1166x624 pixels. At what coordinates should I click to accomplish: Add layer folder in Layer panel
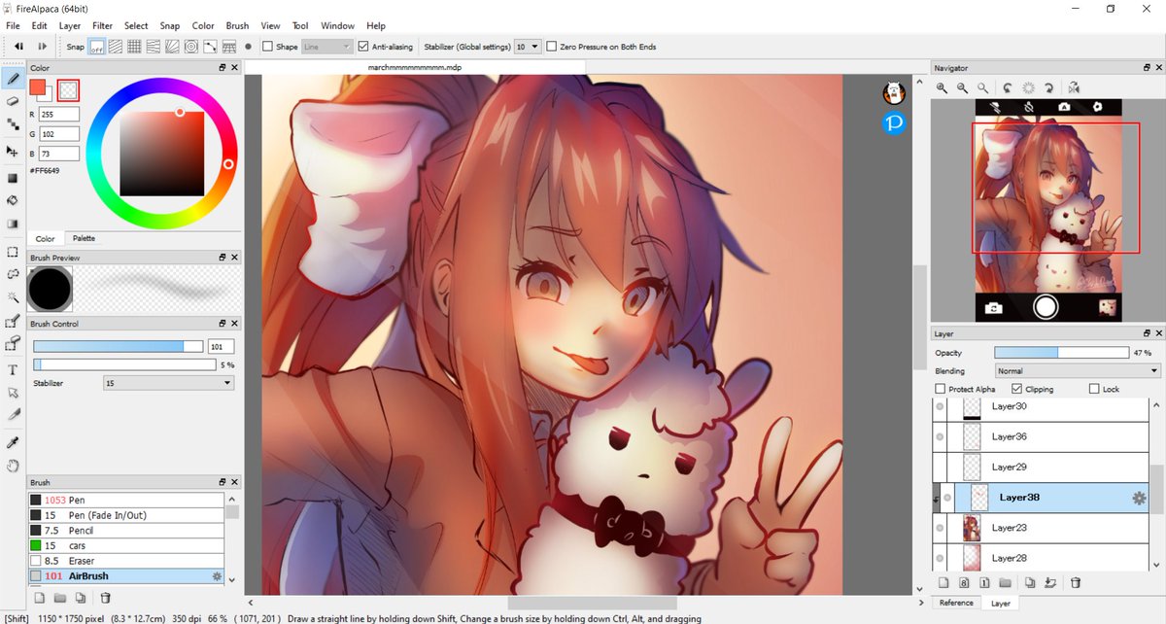tap(1007, 583)
